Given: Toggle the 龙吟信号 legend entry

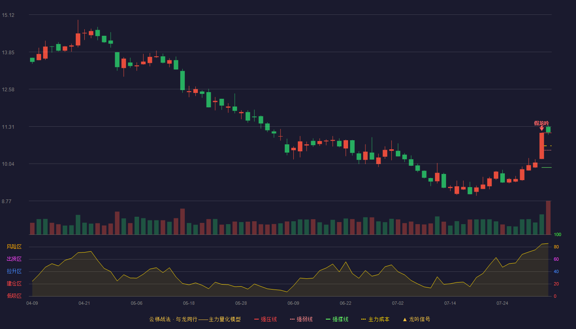Looking at the screenshot, I should (416, 319).
